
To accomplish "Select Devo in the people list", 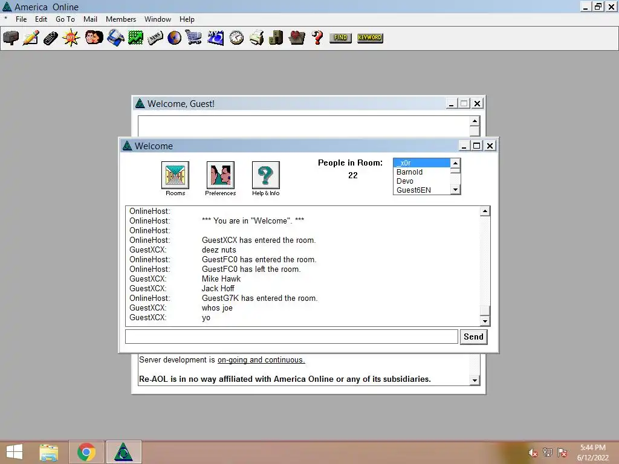I will point(421,181).
